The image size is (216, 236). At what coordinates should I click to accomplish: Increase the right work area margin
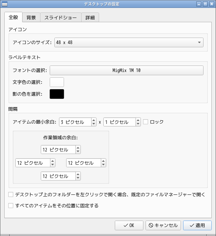click(x=103, y=161)
